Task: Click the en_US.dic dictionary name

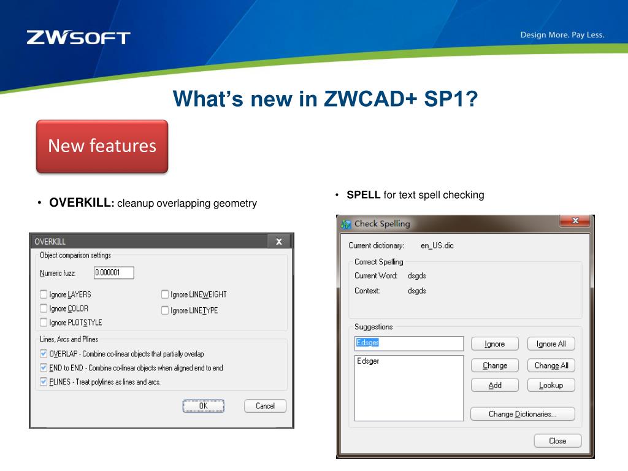Action: point(437,245)
